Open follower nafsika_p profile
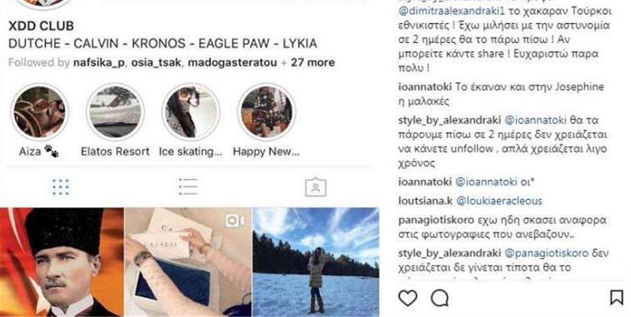 (99, 62)
